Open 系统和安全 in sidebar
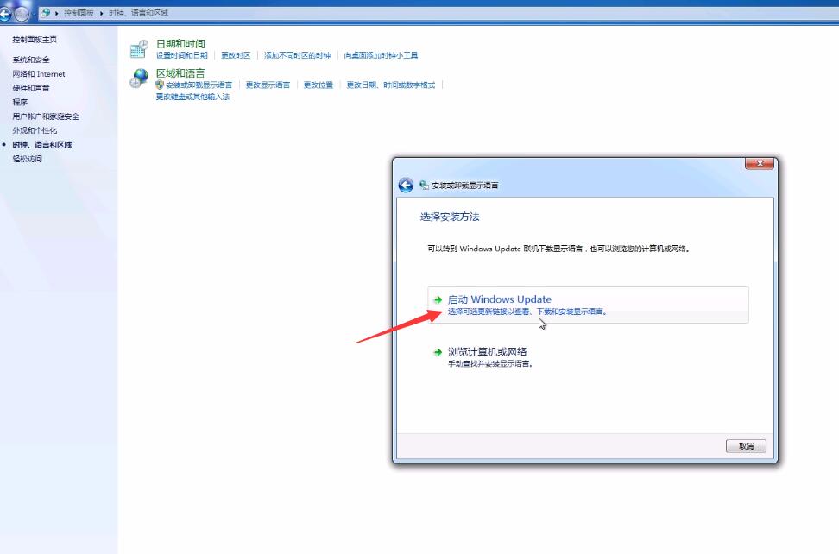 31,60
